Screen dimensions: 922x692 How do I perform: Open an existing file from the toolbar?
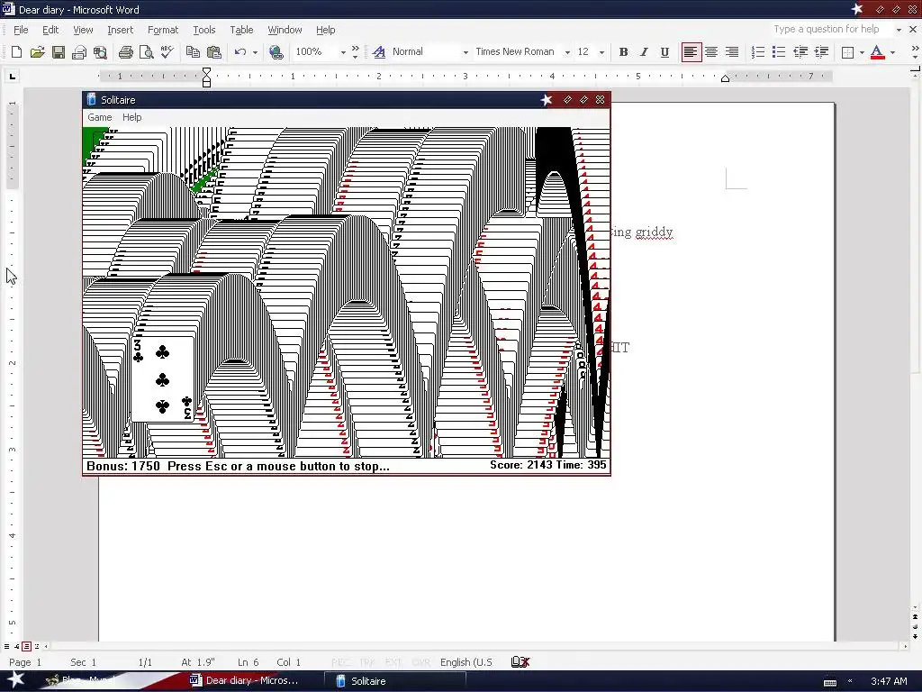pos(37,51)
